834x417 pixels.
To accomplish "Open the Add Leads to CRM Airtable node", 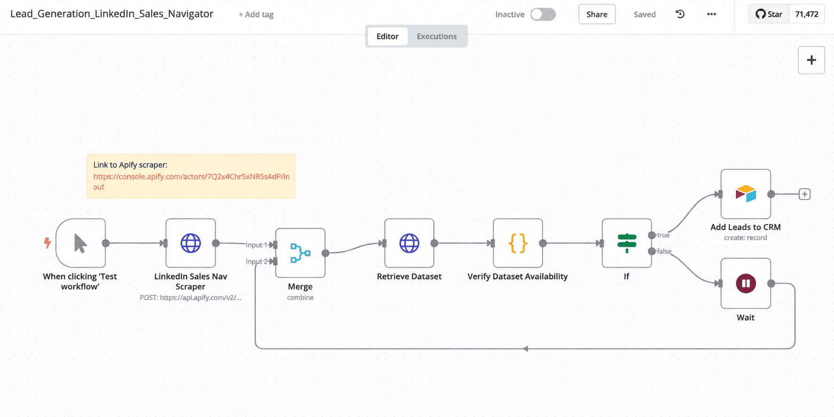I will click(x=746, y=194).
